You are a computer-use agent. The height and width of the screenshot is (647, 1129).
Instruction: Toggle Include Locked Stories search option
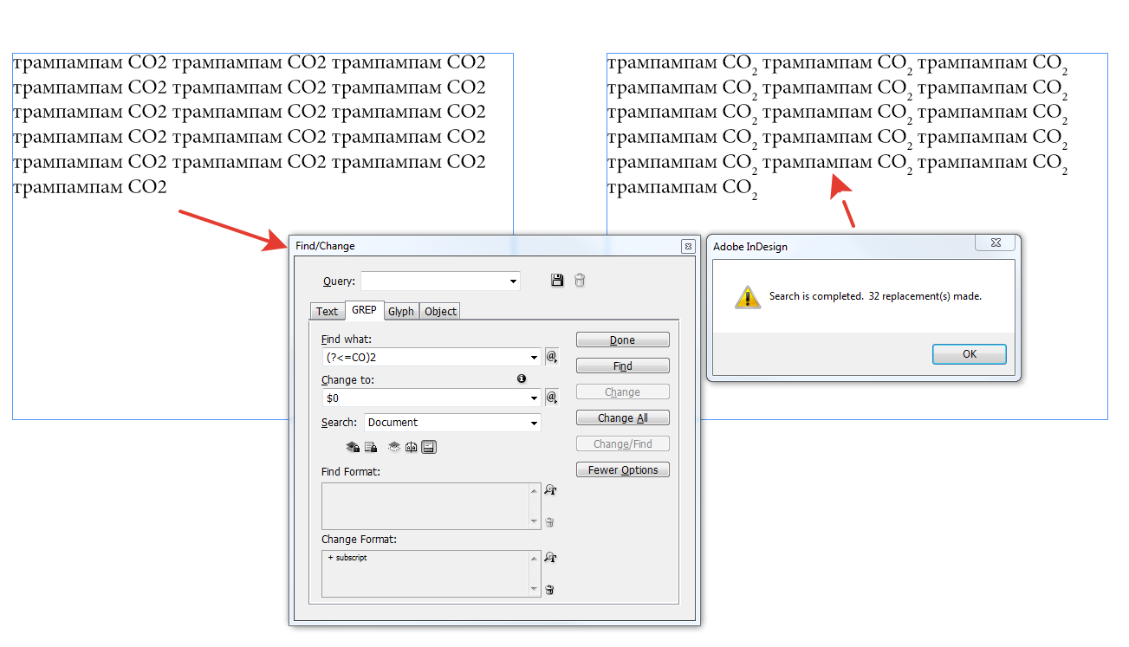tap(371, 447)
